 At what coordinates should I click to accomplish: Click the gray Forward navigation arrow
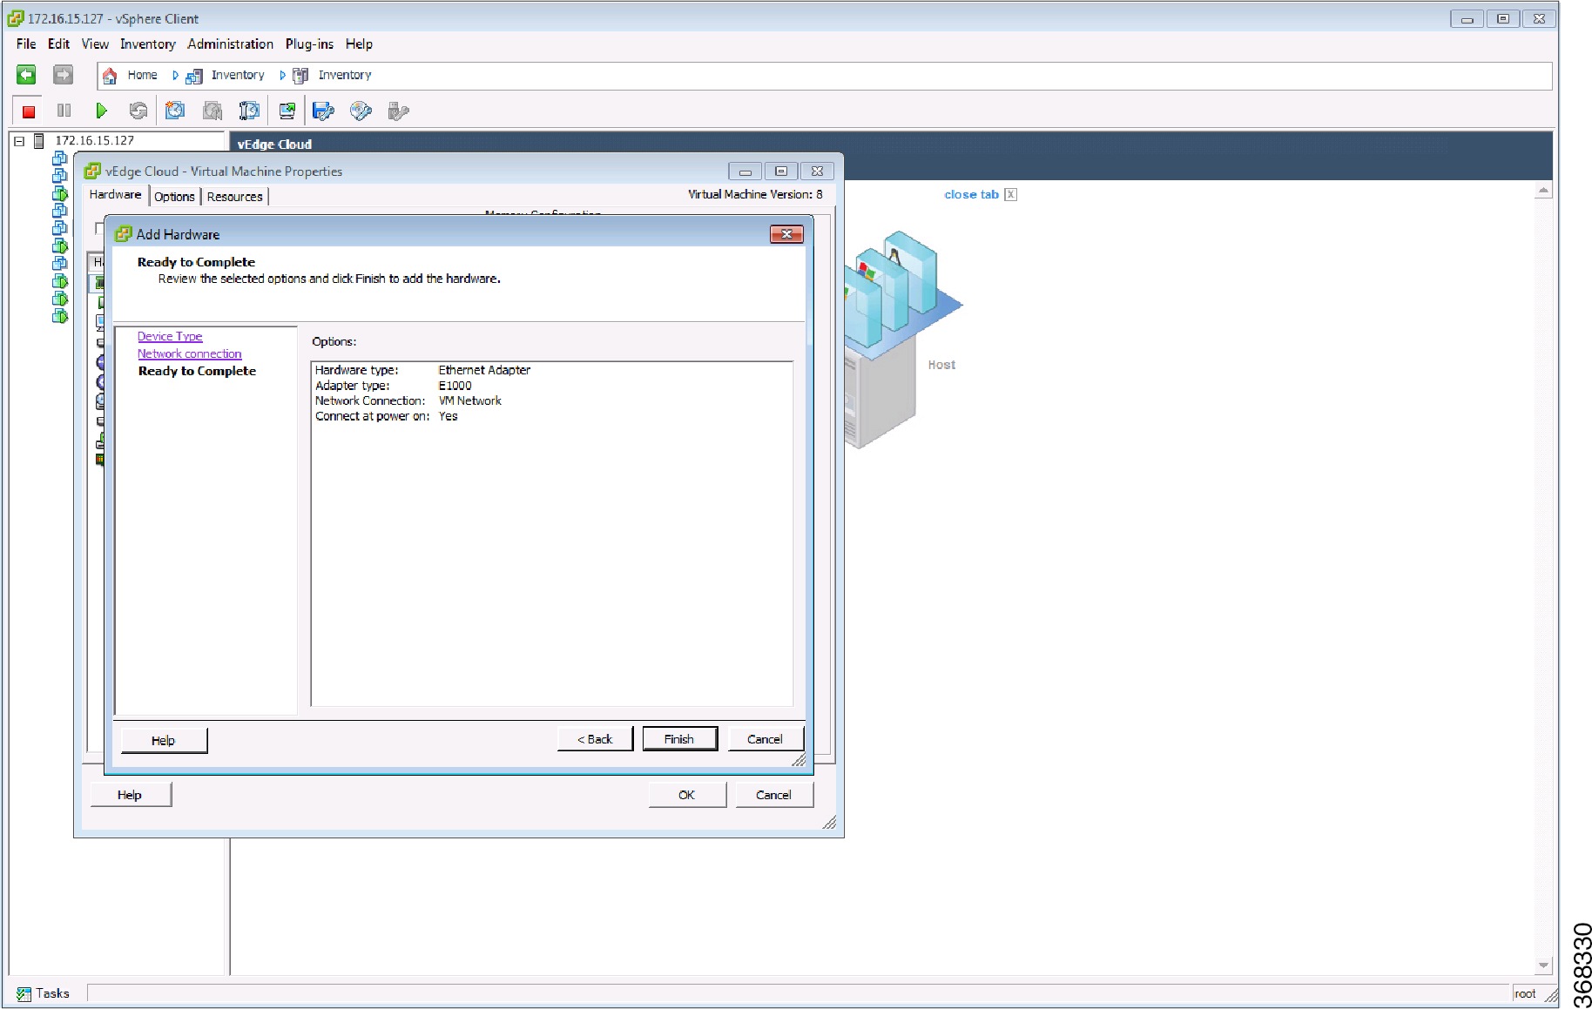63,75
